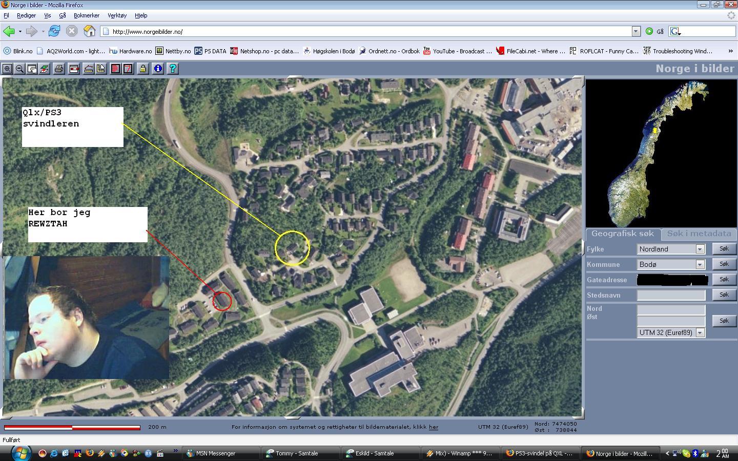Screen dimensions: 738x461
Task: Print the map using printer icon
Action: 59,69
